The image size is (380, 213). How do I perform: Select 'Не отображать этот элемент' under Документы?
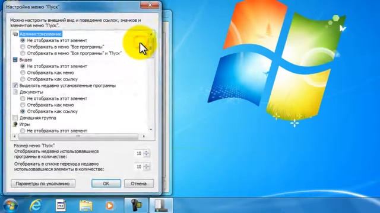coord(23,99)
